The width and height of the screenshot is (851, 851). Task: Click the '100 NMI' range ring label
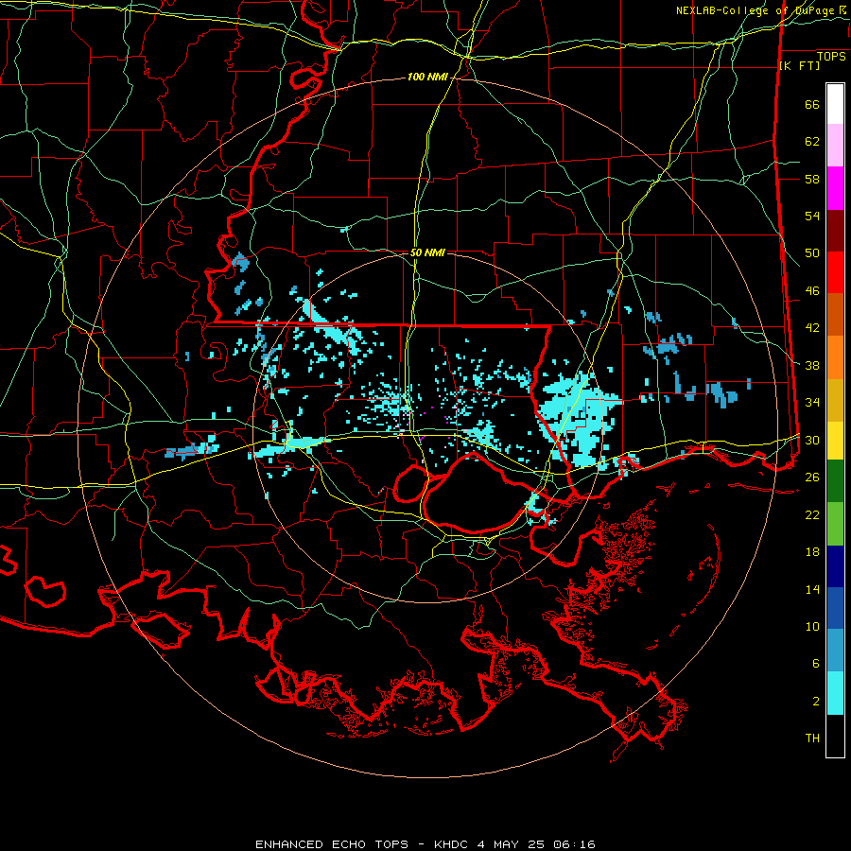coord(427,78)
